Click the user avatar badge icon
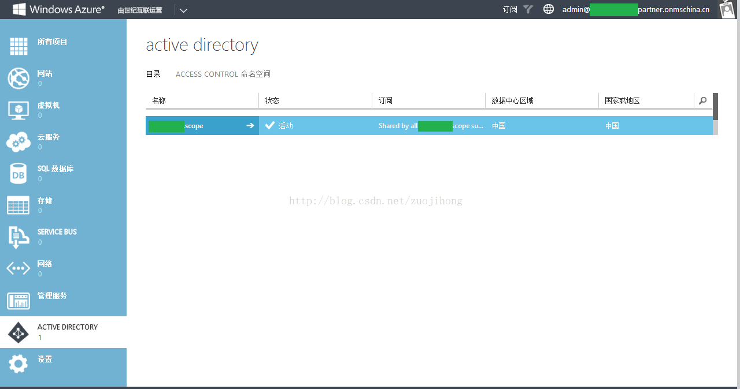 coord(726,9)
